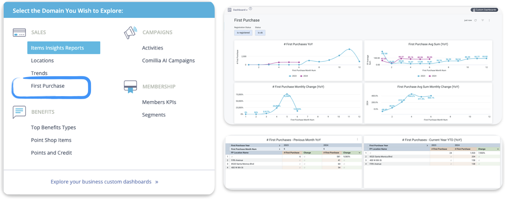The height and width of the screenshot is (199, 505).
Task: Open the dashboard three-dot actions menu
Action: click(x=489, y=20)
